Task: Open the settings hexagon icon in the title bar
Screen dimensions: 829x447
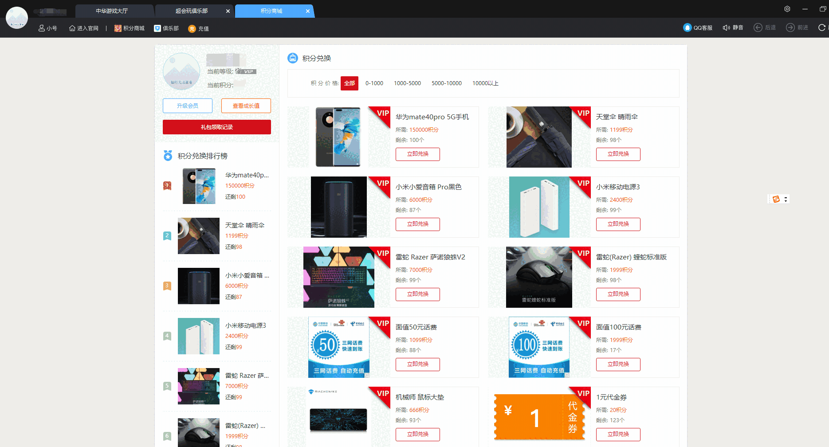Action: (x=787, y=9)
